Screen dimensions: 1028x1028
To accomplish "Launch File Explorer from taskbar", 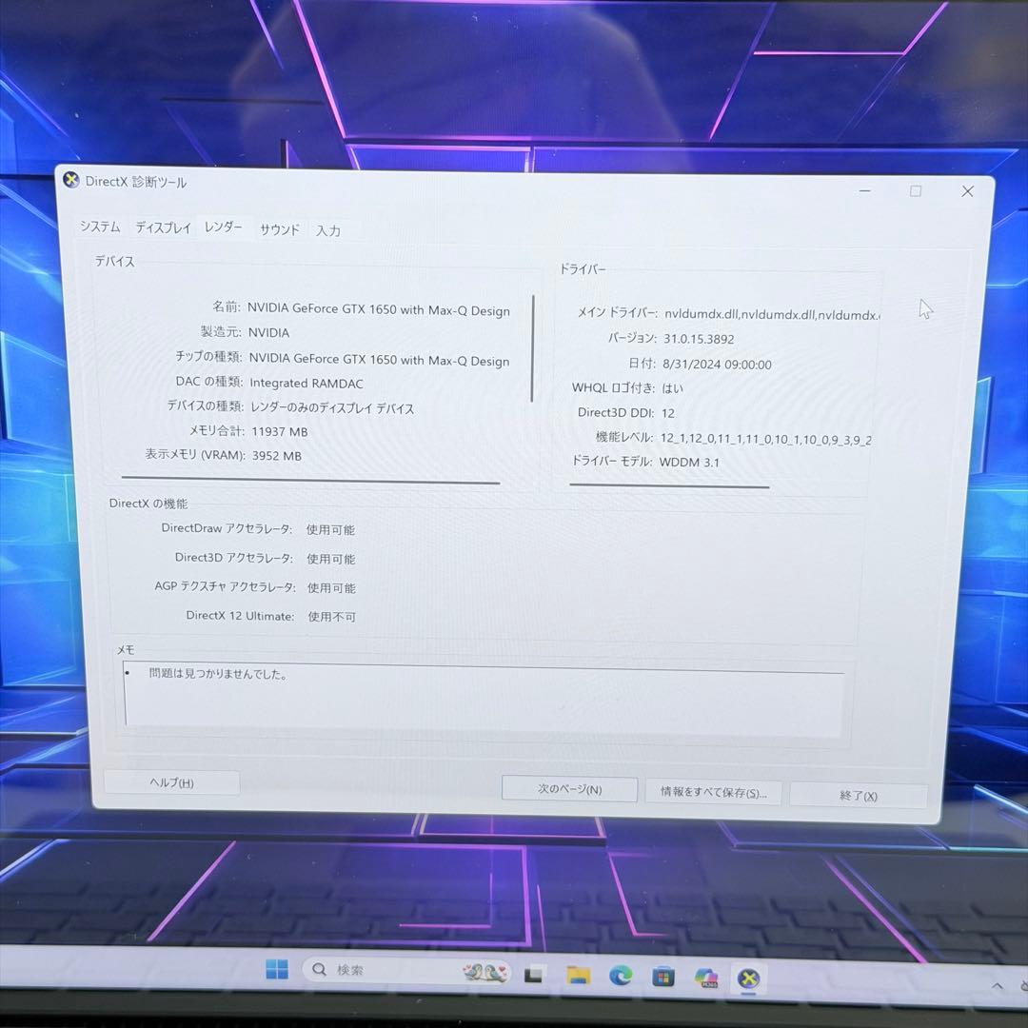I will click(579, 976).
